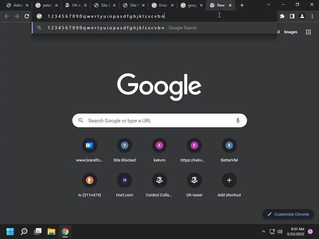Open the Control Colla... shortcut tile
Screen dimensions: 319x239
click(x=159, y=185)
